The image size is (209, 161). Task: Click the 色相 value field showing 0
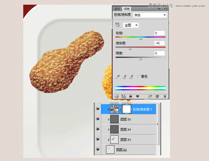(x=160, y=33)
